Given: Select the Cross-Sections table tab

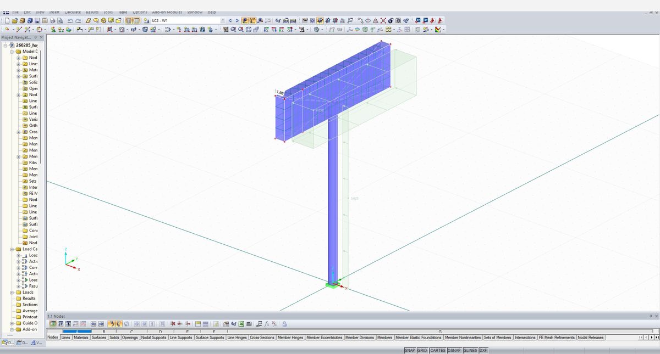Looking at the screenshot, I should tap(262, 338).
